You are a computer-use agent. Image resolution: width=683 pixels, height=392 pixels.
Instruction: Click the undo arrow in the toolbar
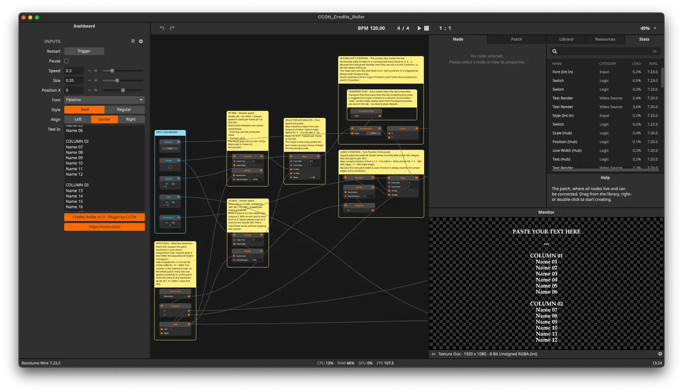(162, 28)
